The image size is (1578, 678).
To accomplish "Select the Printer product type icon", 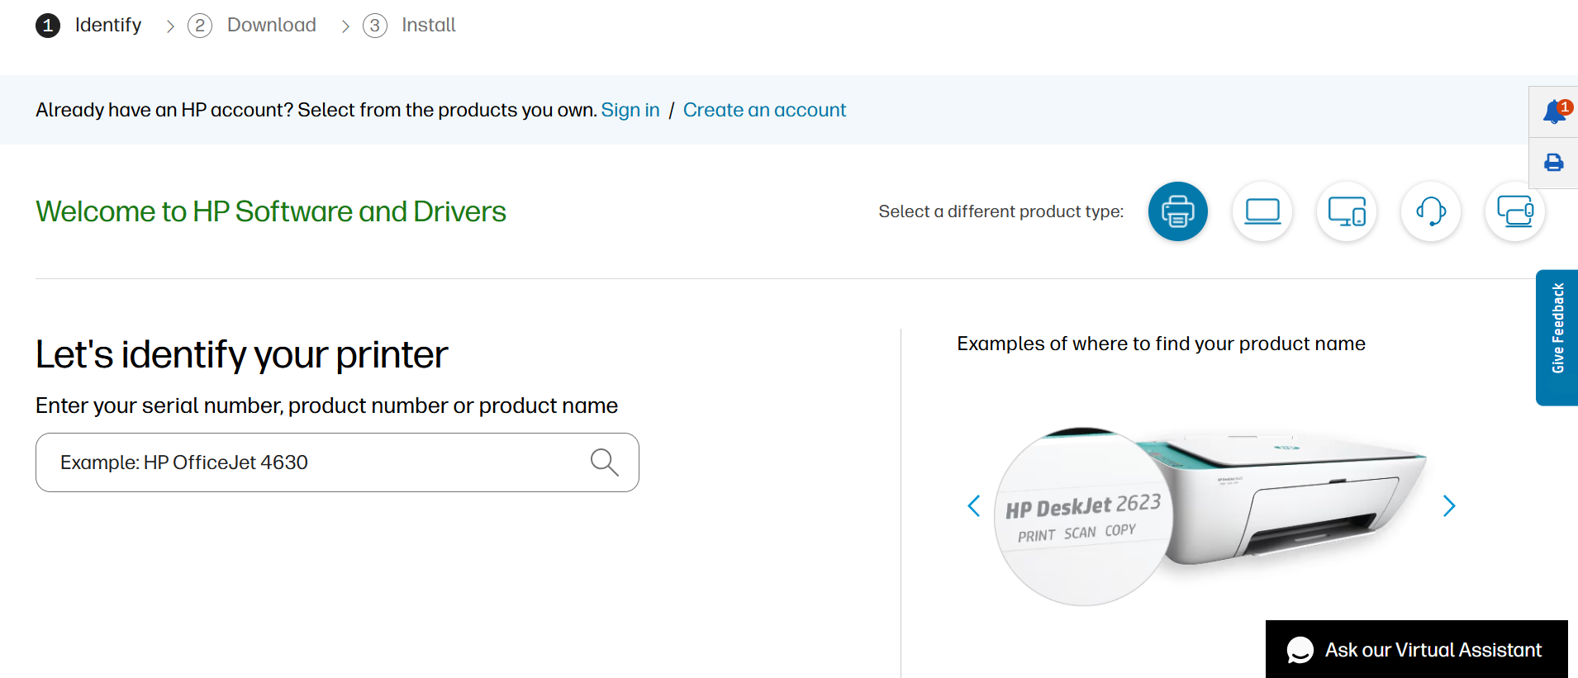I will (1177, 211).
